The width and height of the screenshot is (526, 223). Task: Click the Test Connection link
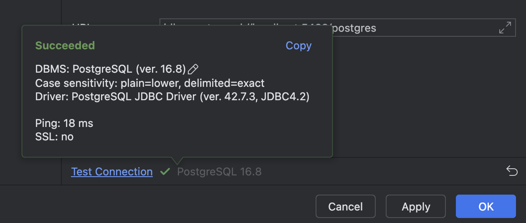pos(112,172)
